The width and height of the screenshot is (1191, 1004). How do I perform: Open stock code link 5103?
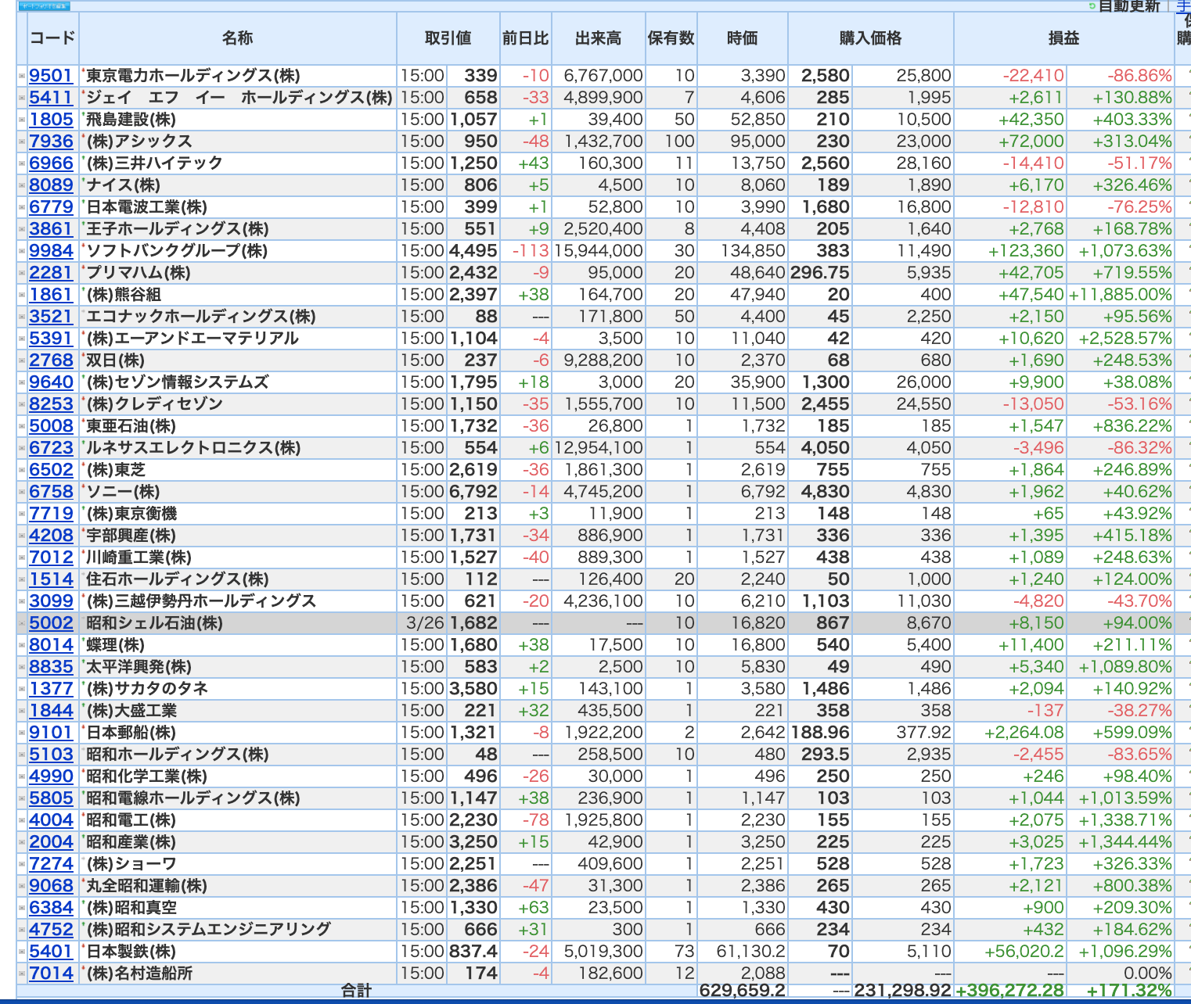pyautogui.click(x=51, y=755)
